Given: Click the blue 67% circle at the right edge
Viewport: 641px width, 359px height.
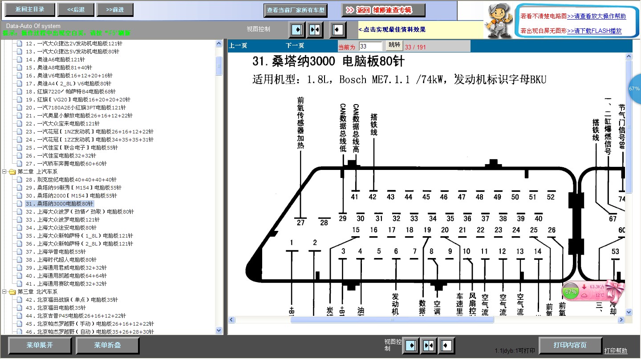Looking at the screenshot, I should pyautogui.click(x=635, y=89).
